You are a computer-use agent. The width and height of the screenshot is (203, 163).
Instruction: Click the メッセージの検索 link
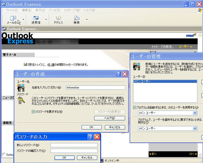(163, 47)
